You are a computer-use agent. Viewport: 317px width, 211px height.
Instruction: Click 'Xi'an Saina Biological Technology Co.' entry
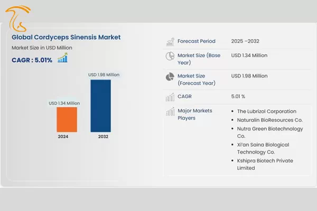coord(263,148)
